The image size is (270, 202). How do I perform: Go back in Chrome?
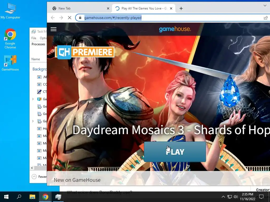click(53, 18)
